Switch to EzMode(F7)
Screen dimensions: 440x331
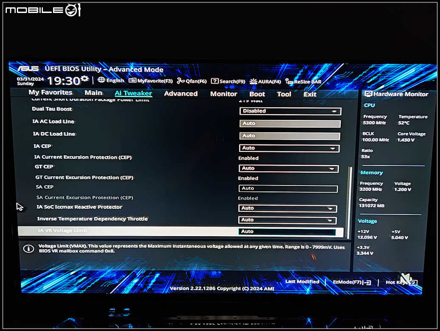tap(352, 282)
